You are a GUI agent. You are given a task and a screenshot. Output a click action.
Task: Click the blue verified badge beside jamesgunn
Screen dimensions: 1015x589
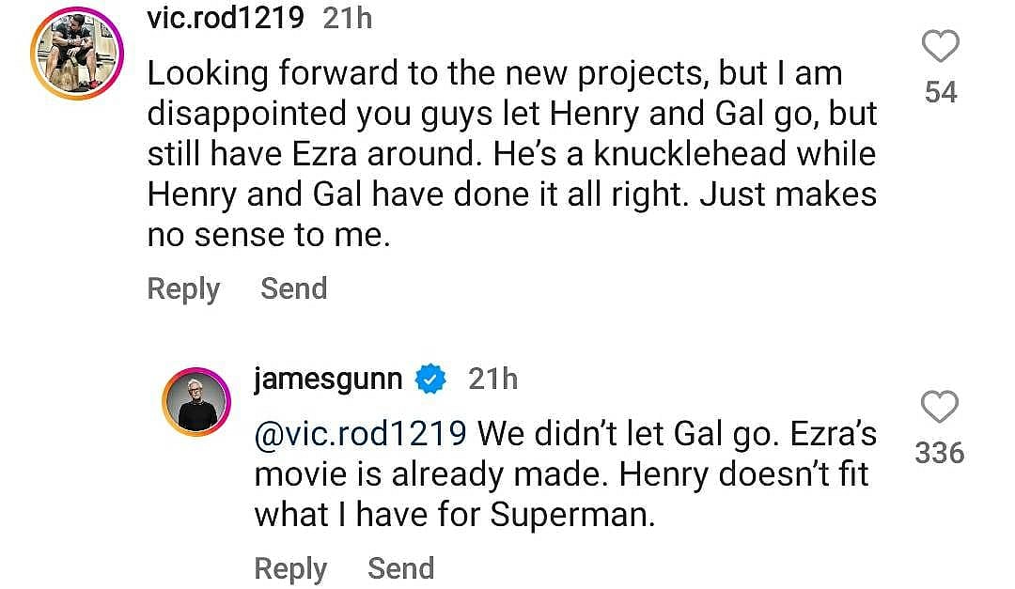(x=431, y=379)
